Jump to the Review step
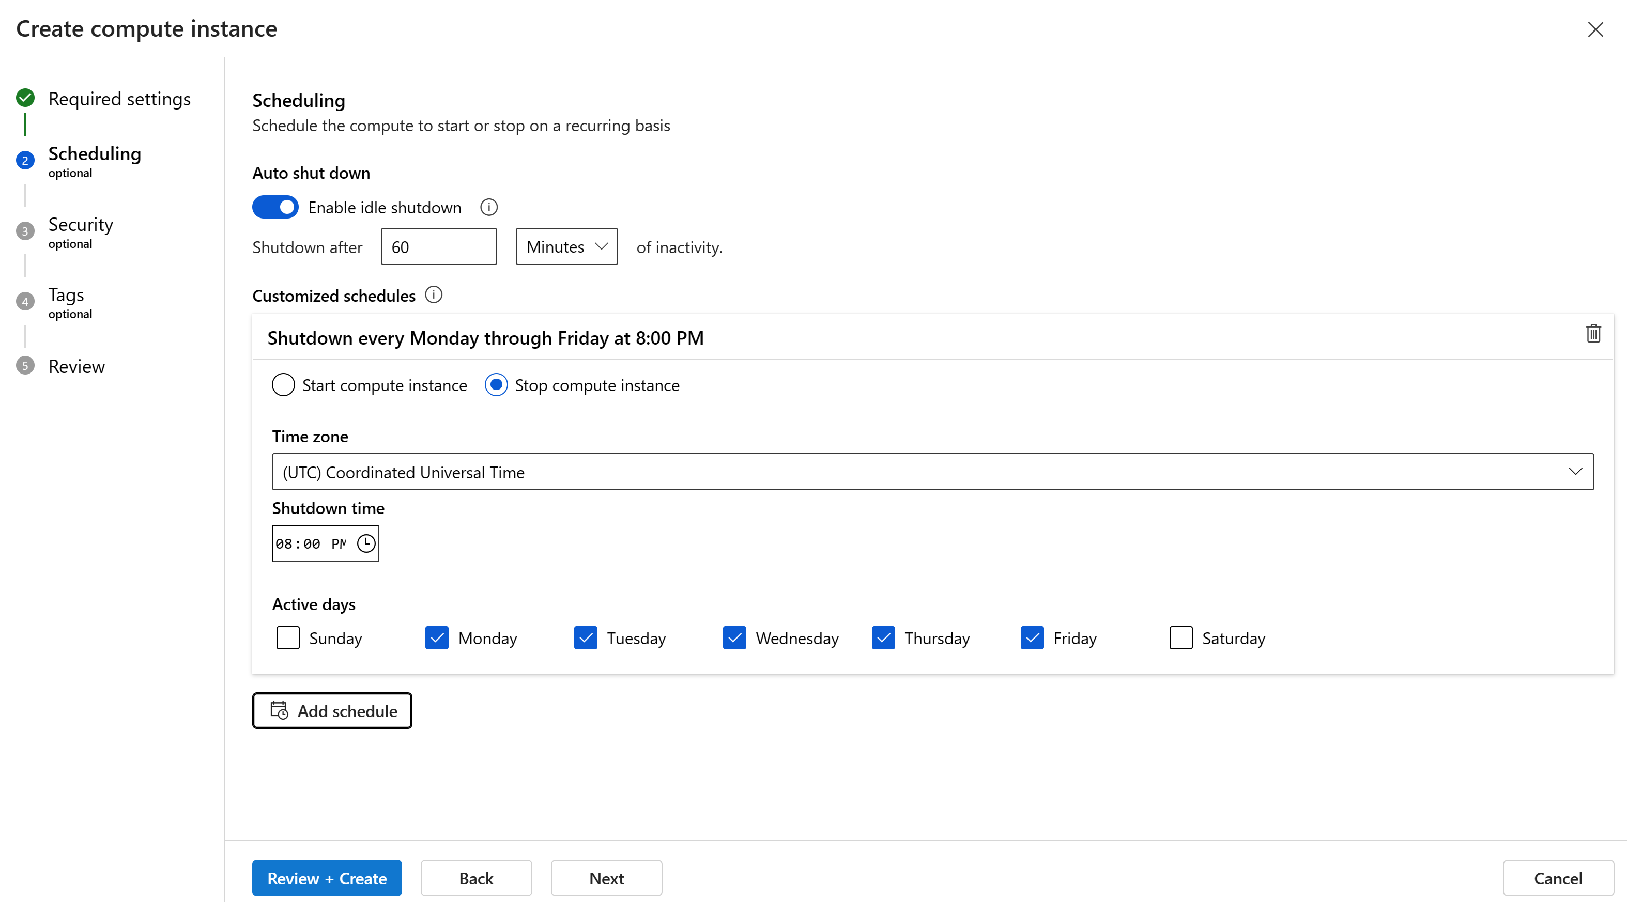Screen dimensions: 1627x902 coord(76,367)
